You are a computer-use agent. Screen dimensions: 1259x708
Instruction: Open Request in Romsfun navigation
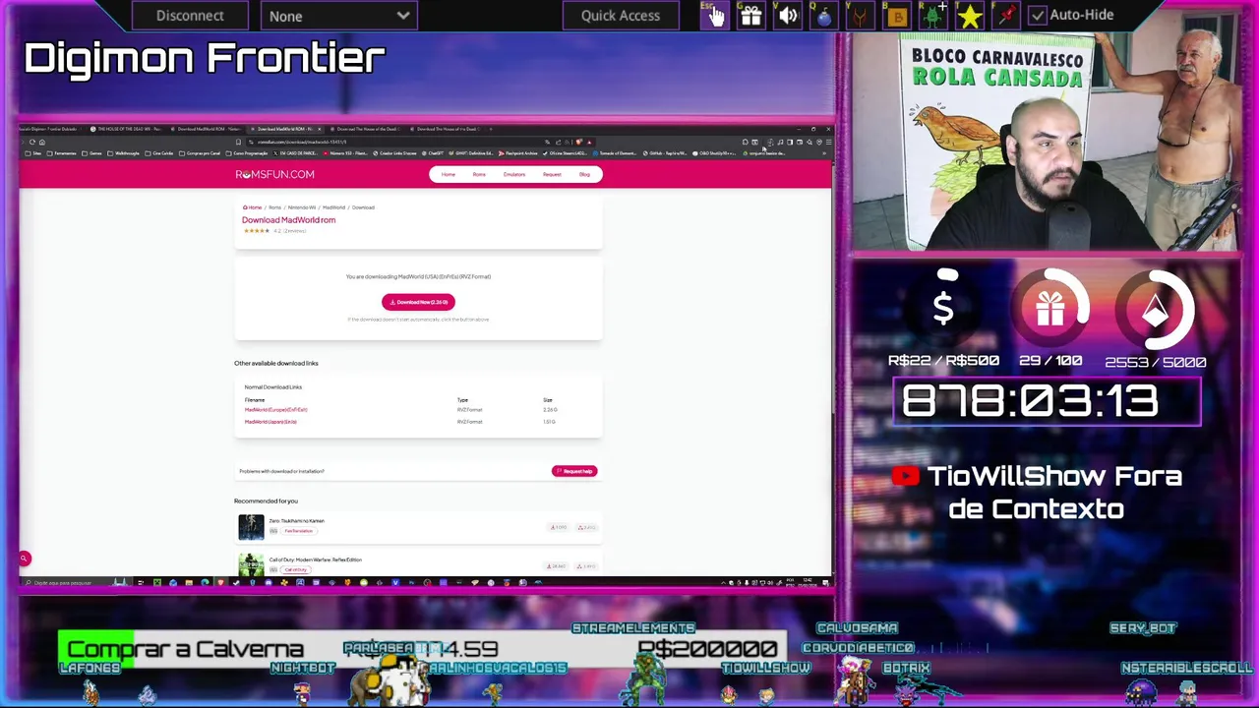point(552,174)
